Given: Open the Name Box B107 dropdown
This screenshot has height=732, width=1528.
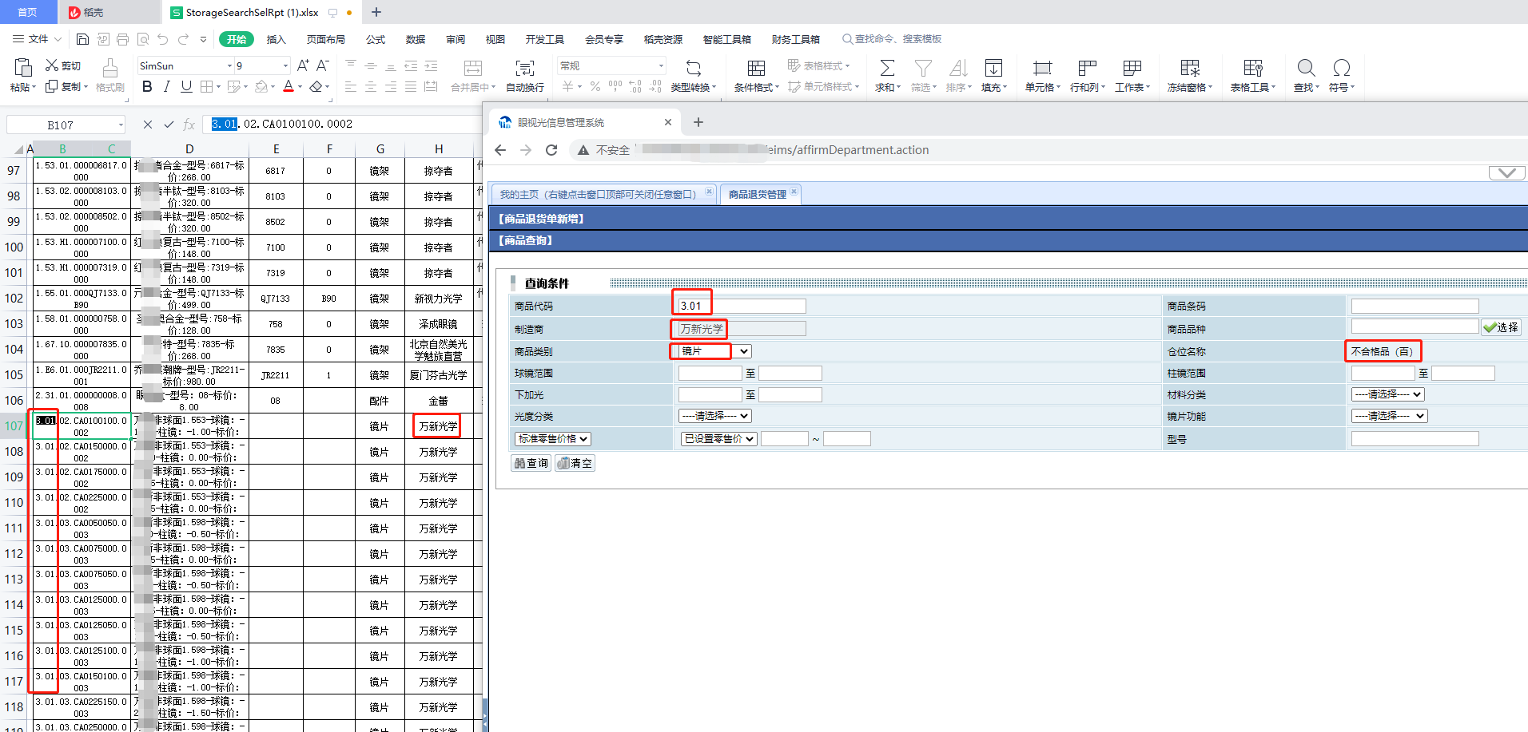Looking at the screenshot, I should (x=121, y=125).
